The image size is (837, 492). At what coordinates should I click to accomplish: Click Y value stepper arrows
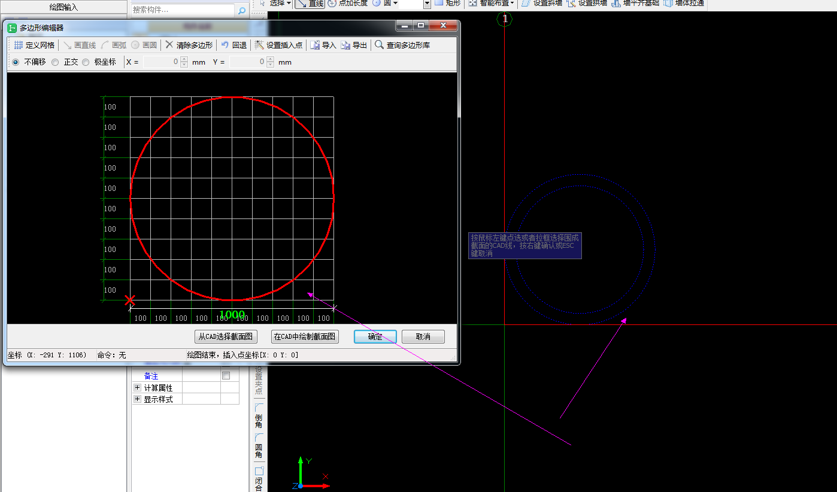point(270,62)
